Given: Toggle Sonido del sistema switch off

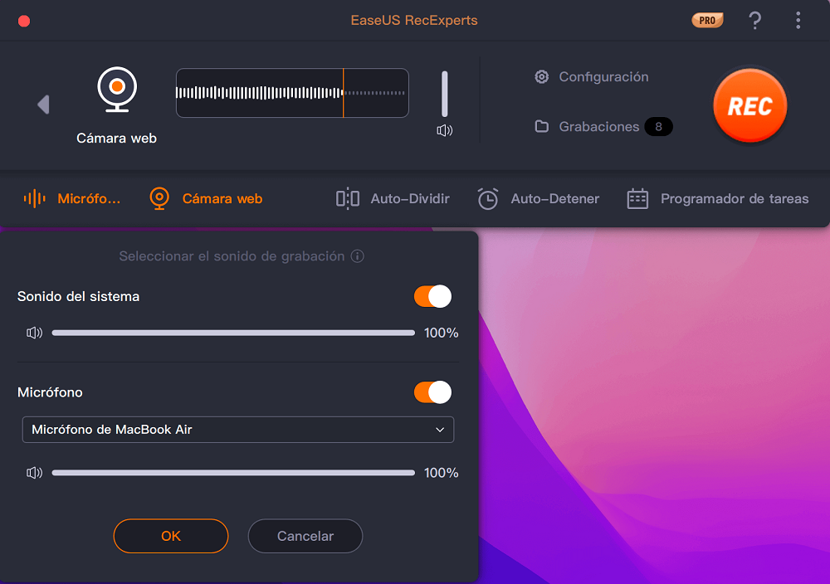Looking at the screenshot, I should pos(432,296).
